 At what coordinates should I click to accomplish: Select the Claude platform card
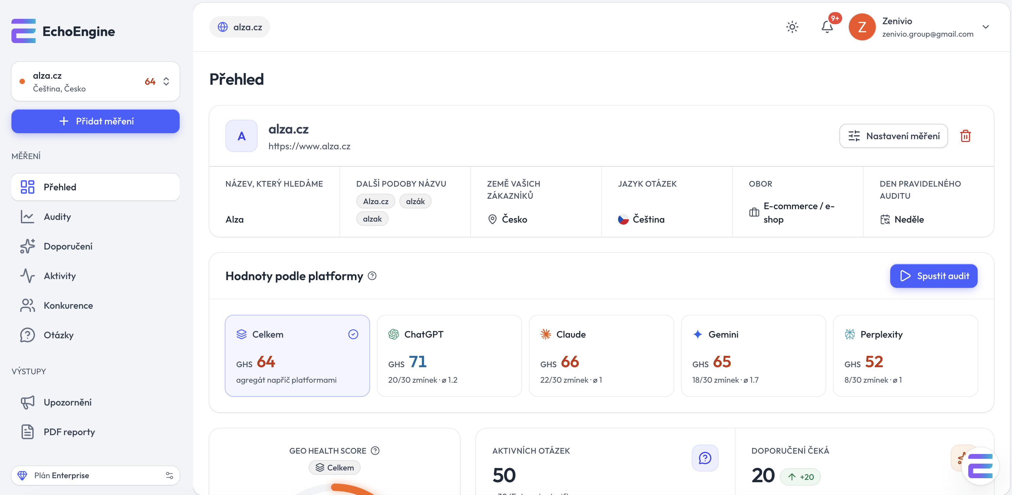tap(601, 356)
